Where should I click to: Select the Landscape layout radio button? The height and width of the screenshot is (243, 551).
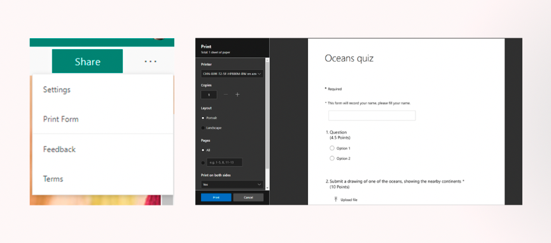(x=203, y=128)
